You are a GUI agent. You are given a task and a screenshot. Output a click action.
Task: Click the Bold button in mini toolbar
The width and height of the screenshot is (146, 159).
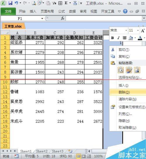pyautogui.click(x=112, y=38)
